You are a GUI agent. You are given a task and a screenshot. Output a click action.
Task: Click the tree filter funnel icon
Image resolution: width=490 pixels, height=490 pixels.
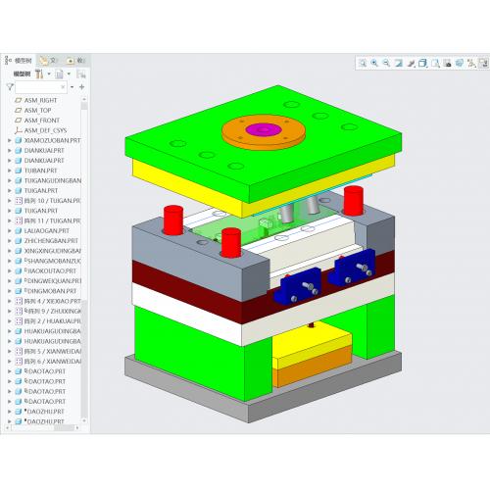[10, 87]
